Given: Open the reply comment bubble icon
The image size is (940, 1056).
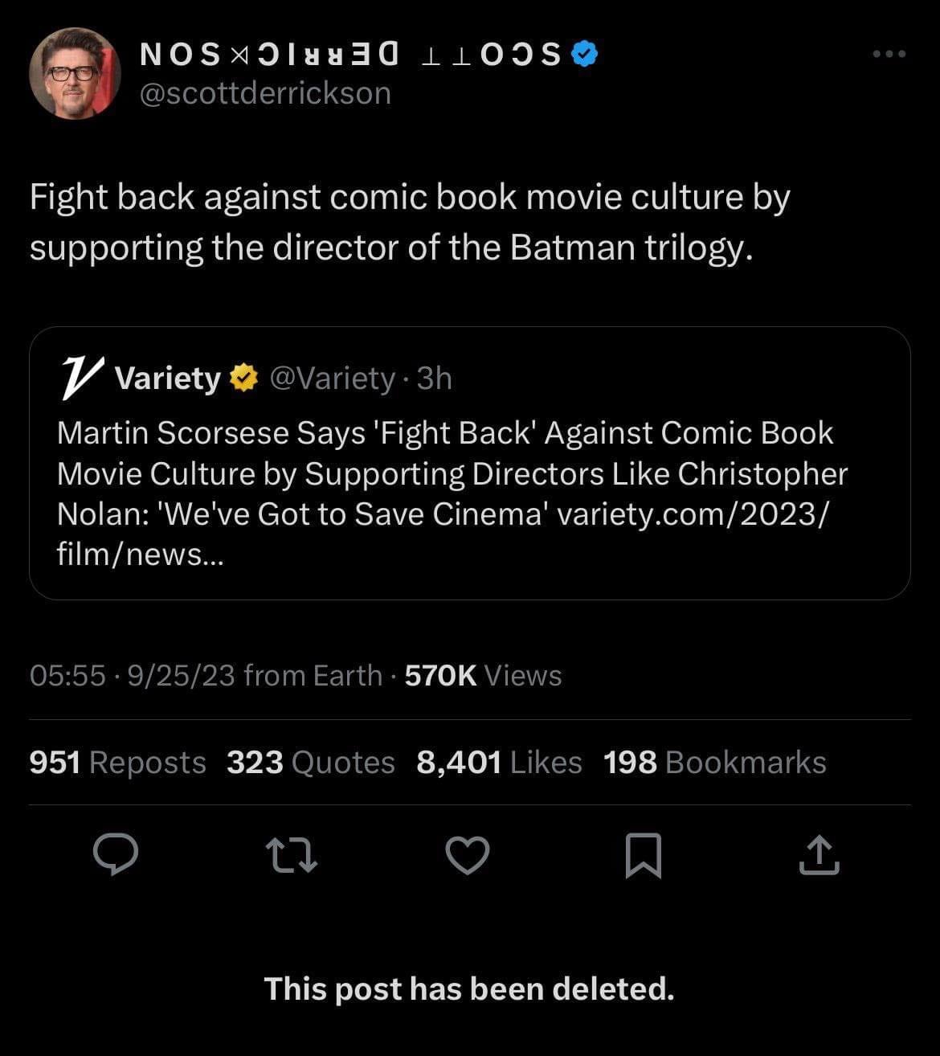Looking at the screenshot, I should click(116, 854).
